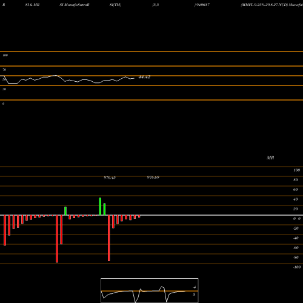Click the MR axis label -100

point(297,267)
